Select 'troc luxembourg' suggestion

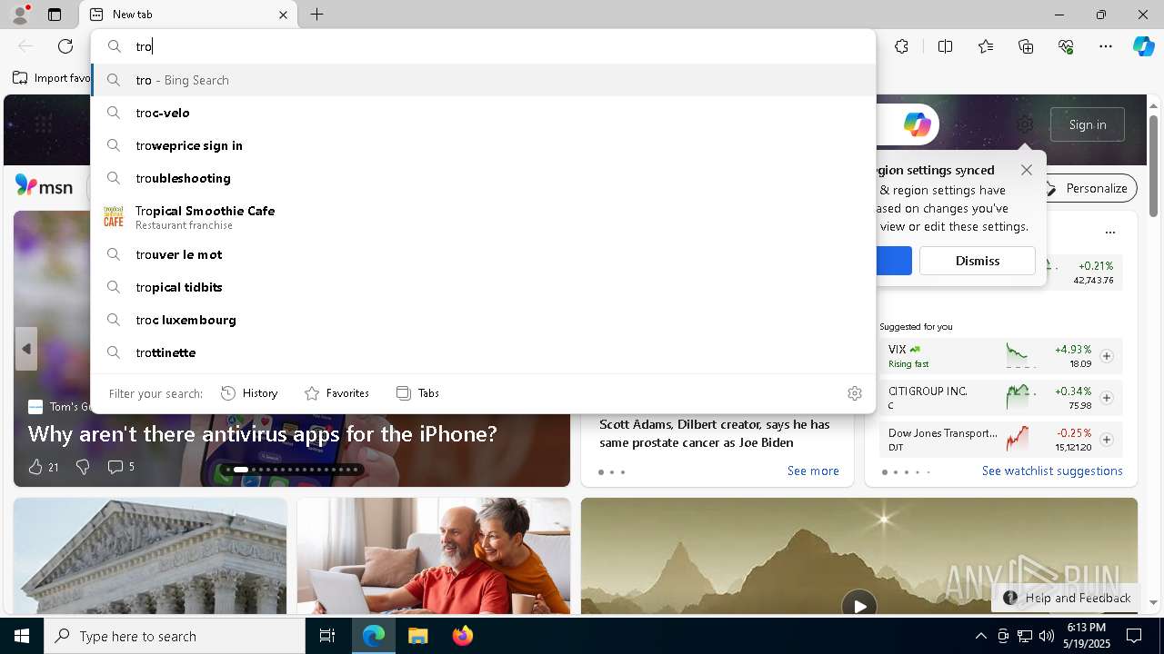pos(483,320)
